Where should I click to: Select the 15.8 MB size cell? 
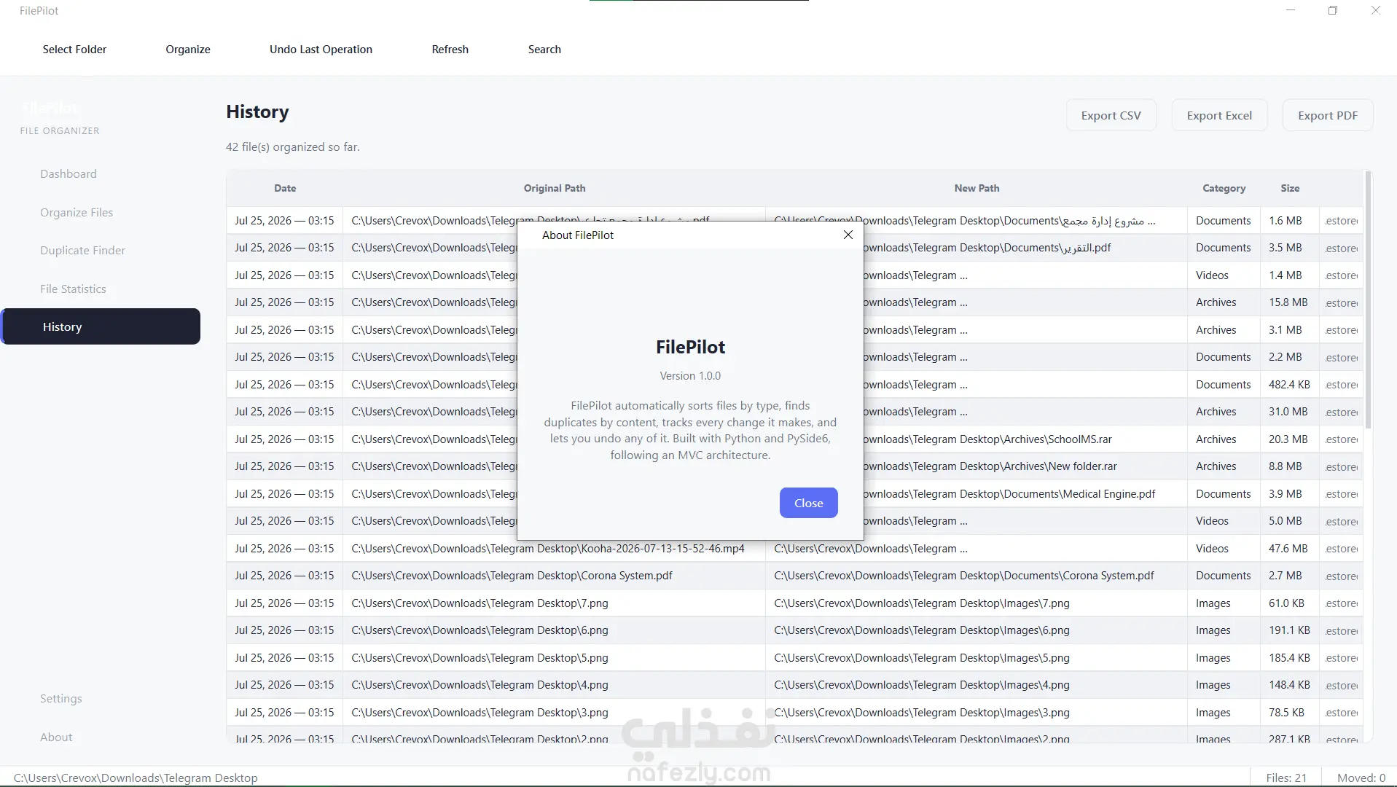(1289, 302)
